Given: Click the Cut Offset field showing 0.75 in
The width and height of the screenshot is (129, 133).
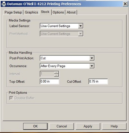Looking at the screenshot, I should click(98, 81).
